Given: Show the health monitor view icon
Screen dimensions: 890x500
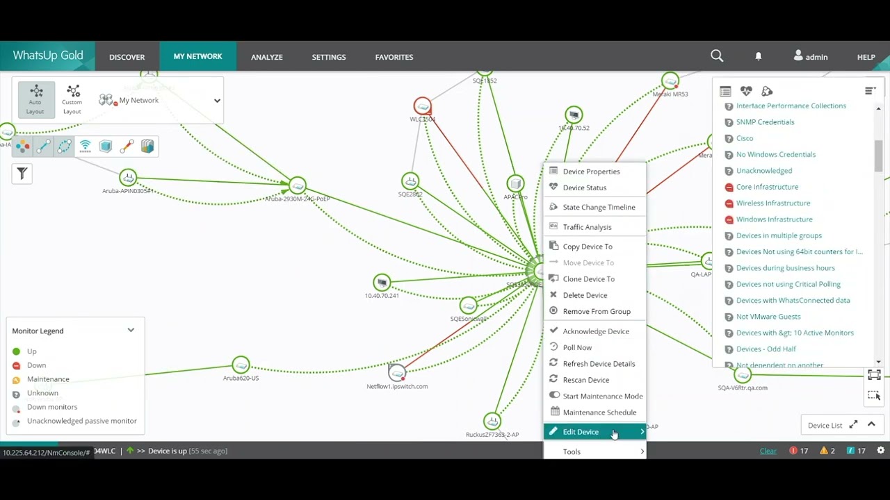Looking at the screenshot, I should (x=746, y=91).
